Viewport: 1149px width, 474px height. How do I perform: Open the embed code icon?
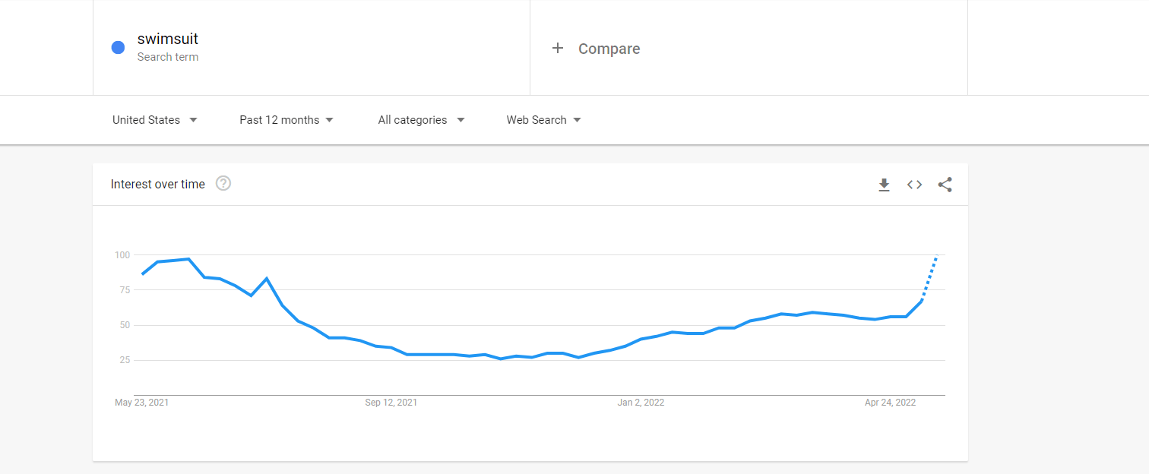click(914, 185)
